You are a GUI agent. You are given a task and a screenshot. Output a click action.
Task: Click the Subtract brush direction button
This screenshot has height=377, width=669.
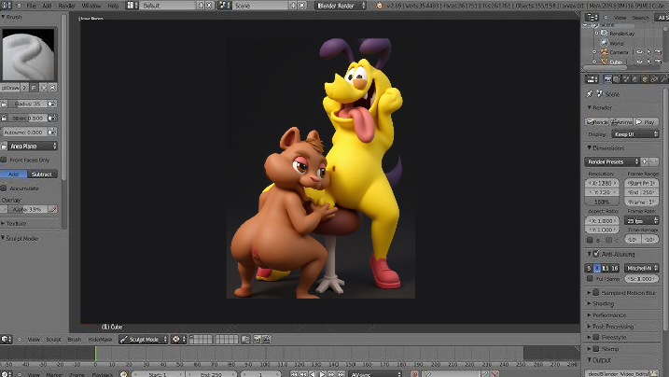click(x=43, y=174)
